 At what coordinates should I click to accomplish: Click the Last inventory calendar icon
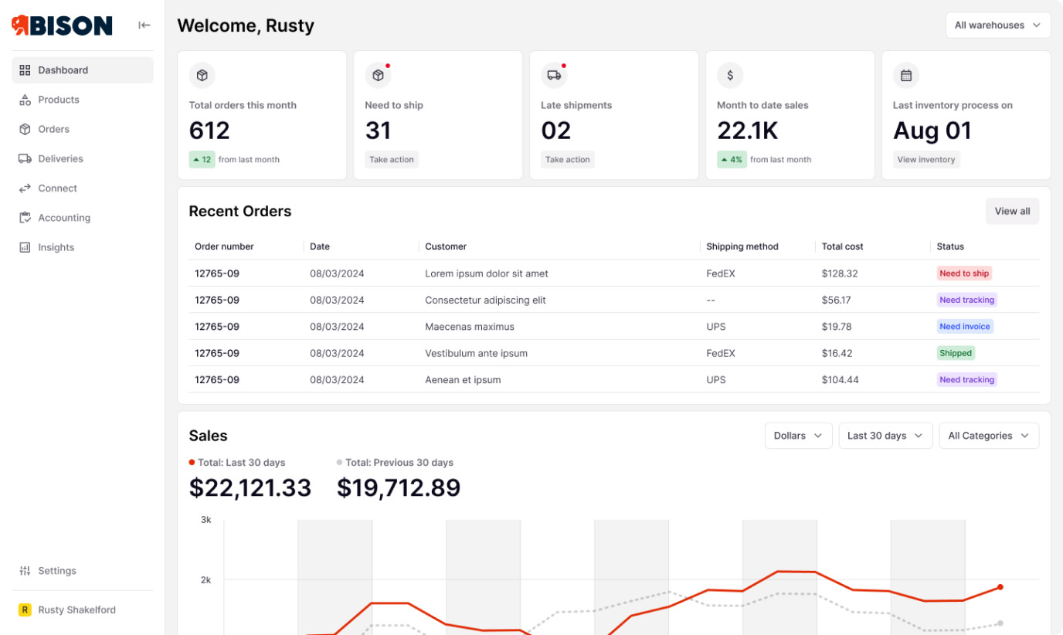906,76
